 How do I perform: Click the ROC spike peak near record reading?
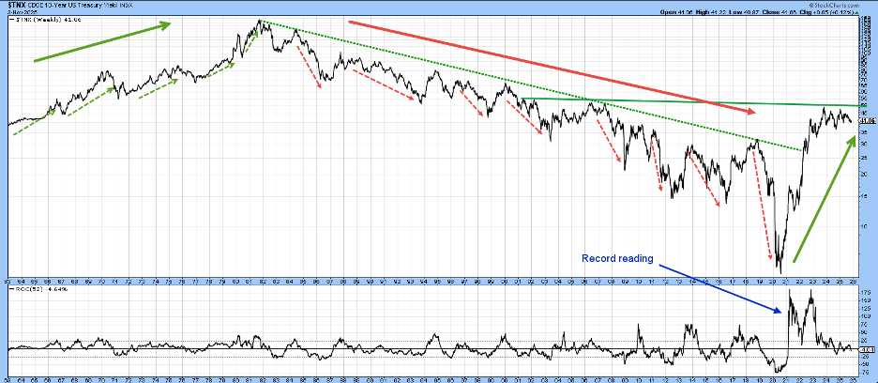(791, 295)
